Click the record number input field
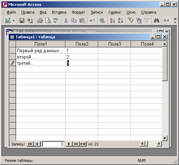Viewport: 179px width, 165px height. tap(53, 144)
